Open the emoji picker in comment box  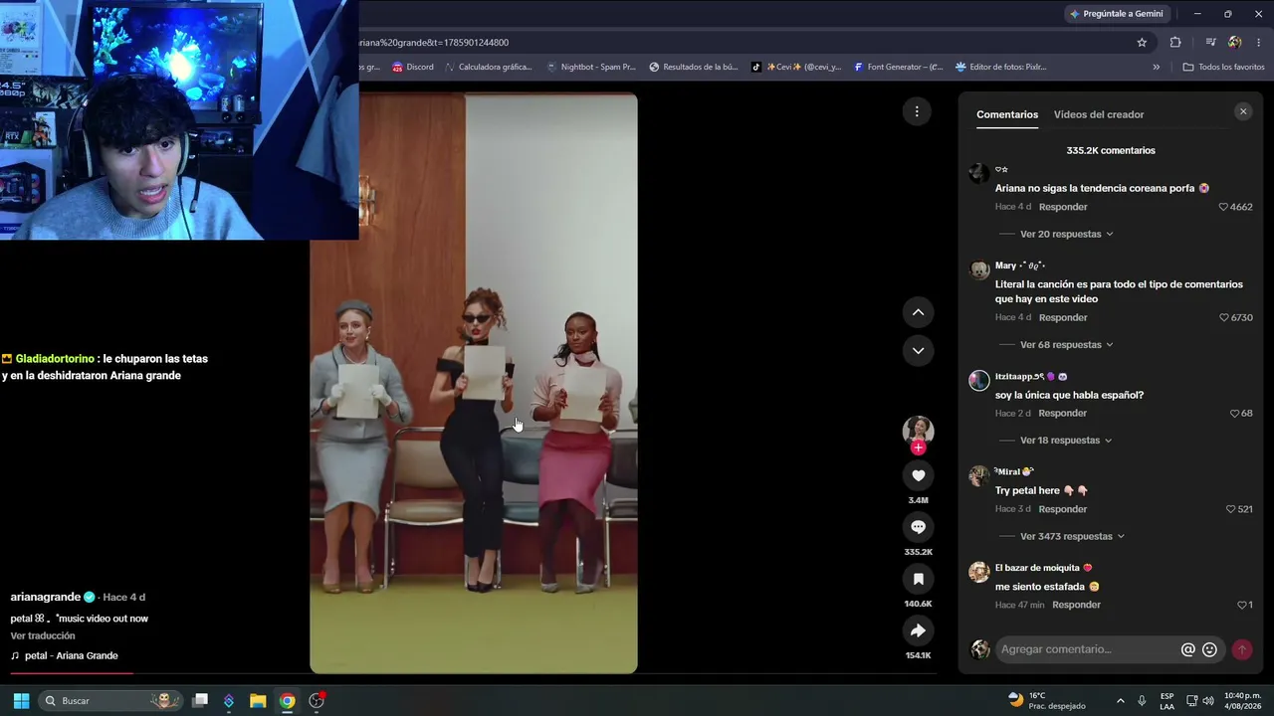pos(1209,649)
